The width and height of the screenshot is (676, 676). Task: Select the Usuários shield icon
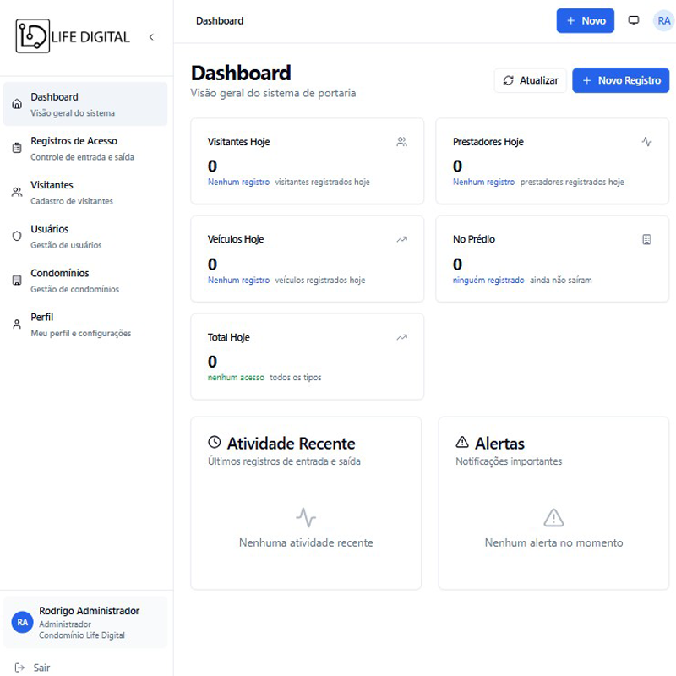(17, 236)
